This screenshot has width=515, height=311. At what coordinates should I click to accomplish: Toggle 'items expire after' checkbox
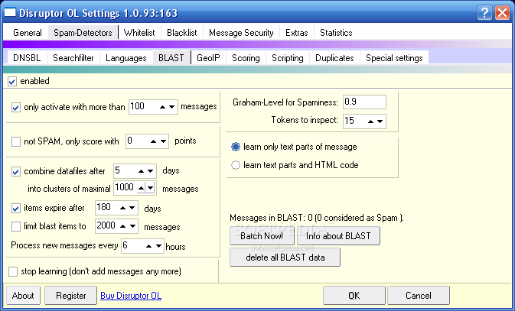pyautogui.click(x=16, y=209)
